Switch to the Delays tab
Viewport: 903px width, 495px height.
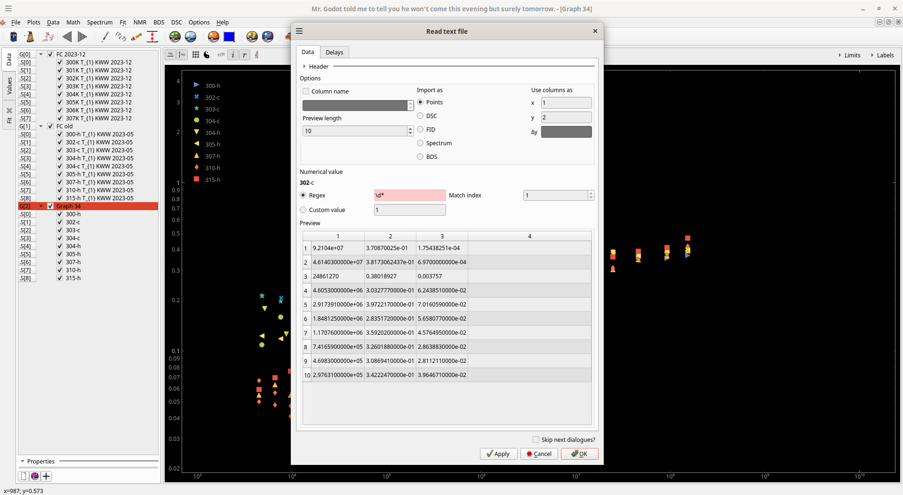[x=334, y=52]
